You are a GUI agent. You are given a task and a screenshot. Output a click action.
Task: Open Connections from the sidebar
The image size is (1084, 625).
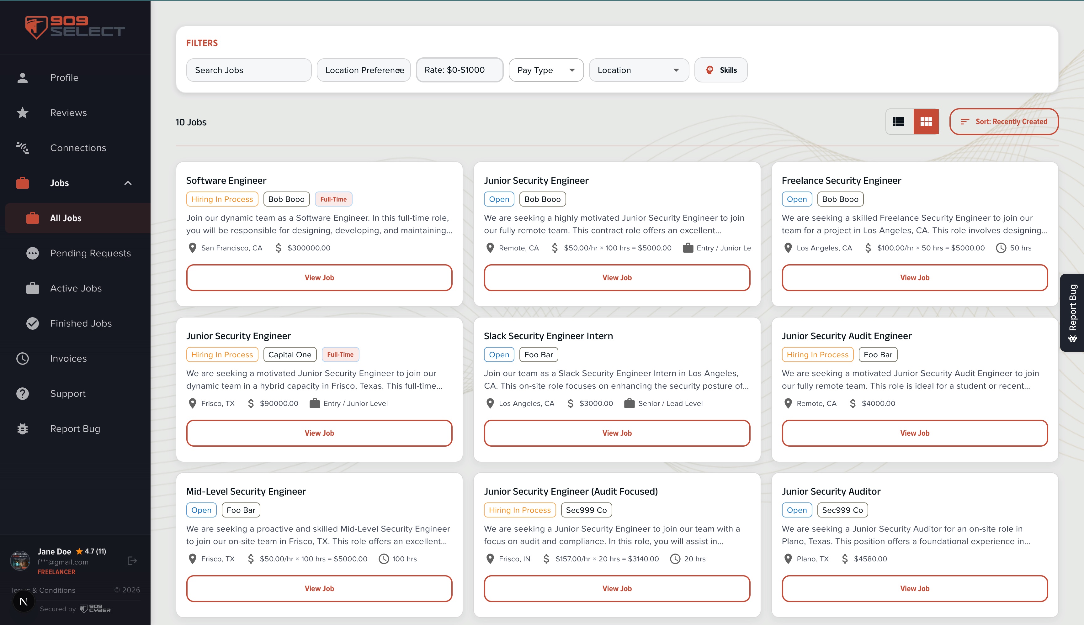point(78,148)
